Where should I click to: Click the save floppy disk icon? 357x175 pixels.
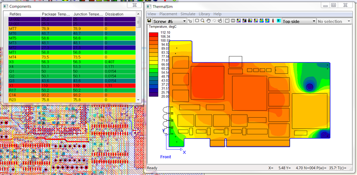tap(149, 21)
